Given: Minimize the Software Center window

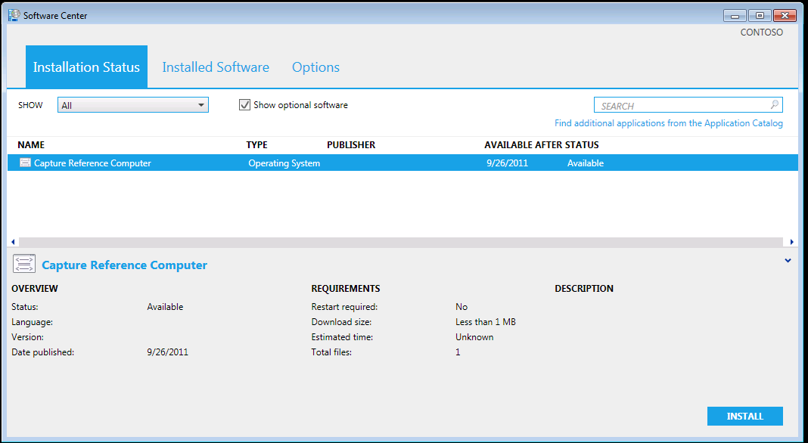Looking at the screenshot, I should coord(735,15).
